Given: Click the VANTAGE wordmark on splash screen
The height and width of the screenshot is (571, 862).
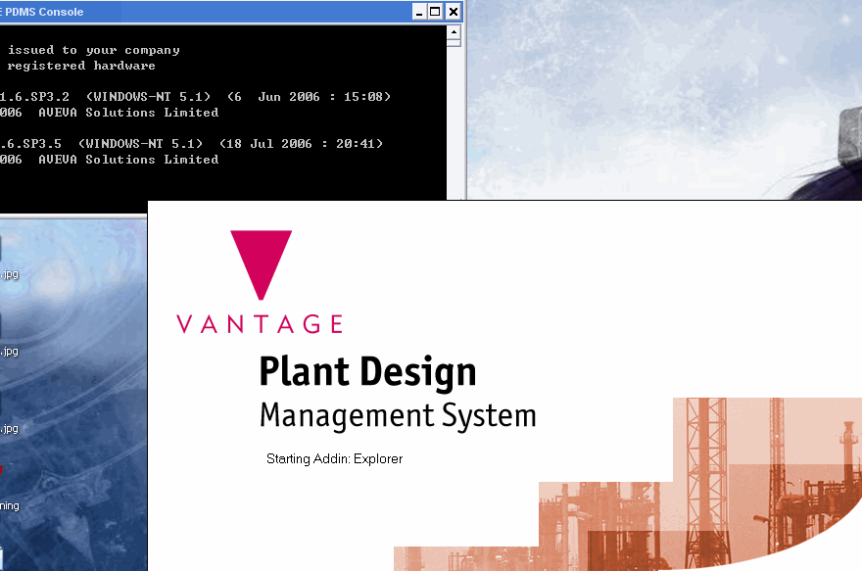Looking at the screenshot, I should point(260,323).
